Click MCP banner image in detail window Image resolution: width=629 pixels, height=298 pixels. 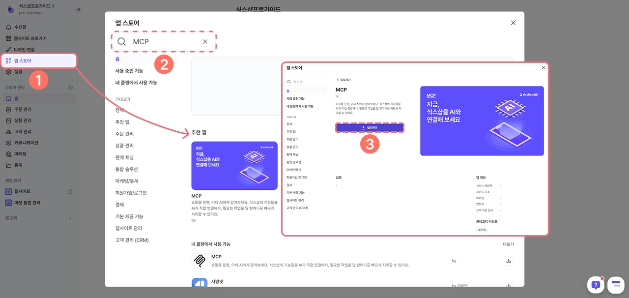[482, 121]
